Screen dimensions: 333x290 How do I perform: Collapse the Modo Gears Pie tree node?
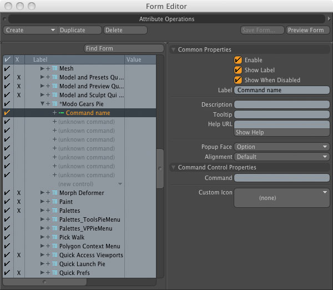[x=42, y=104]
